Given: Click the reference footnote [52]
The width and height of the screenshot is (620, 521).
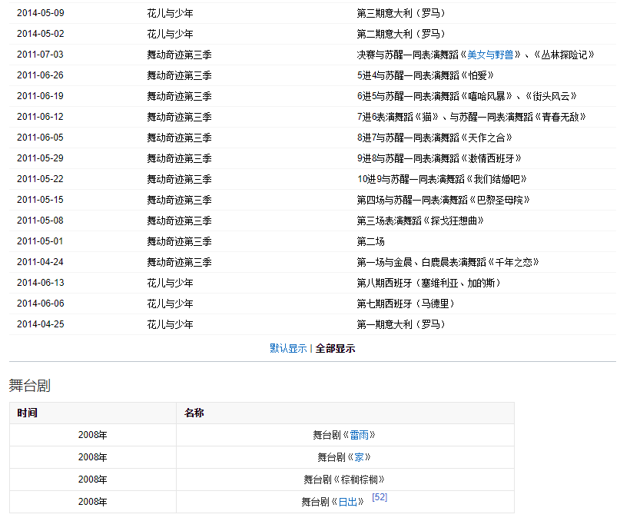Looking at the screenshot, I should click(380, 497).
